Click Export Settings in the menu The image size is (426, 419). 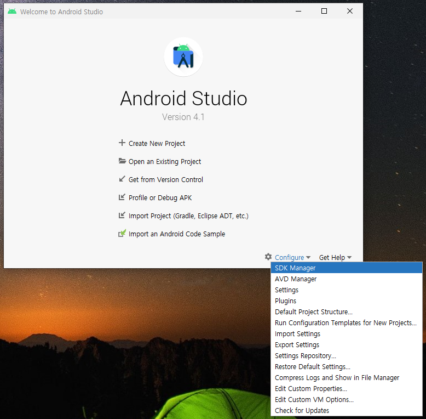point(347,345)
